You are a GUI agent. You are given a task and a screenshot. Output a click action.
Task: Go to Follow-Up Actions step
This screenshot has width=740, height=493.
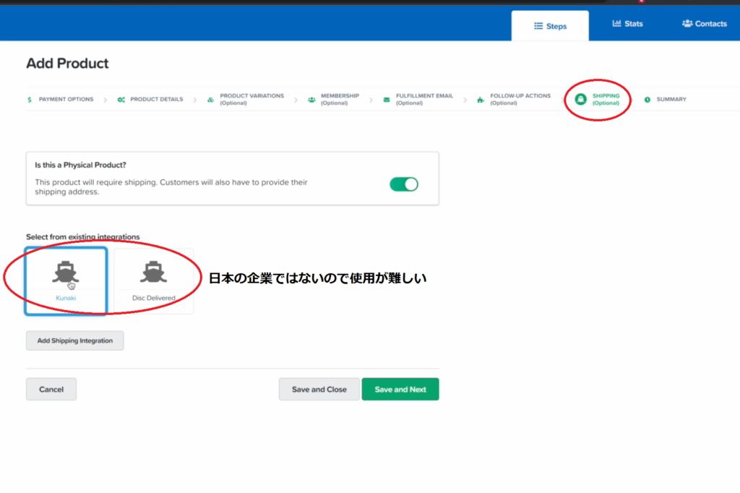514,99
